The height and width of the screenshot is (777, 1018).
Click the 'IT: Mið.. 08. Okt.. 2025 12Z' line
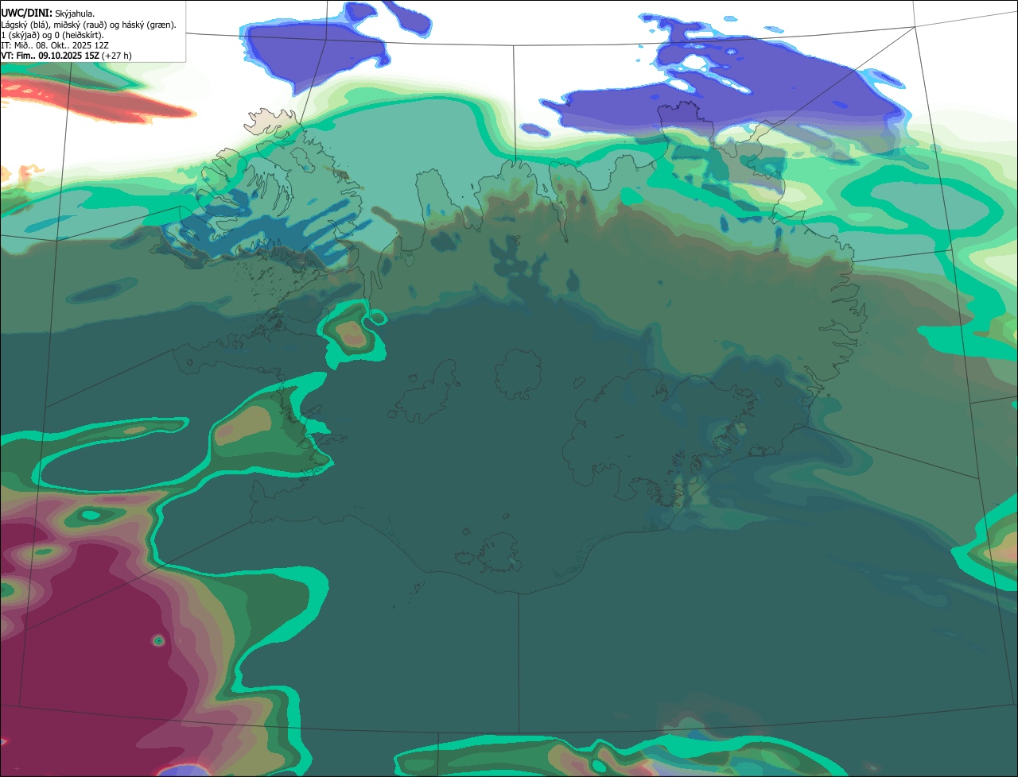pyautogui.click(x=55, y=45)
